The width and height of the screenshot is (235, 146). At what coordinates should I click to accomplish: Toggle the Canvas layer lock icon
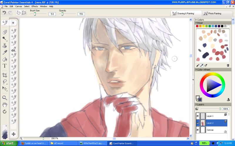(x=225, y=132)
